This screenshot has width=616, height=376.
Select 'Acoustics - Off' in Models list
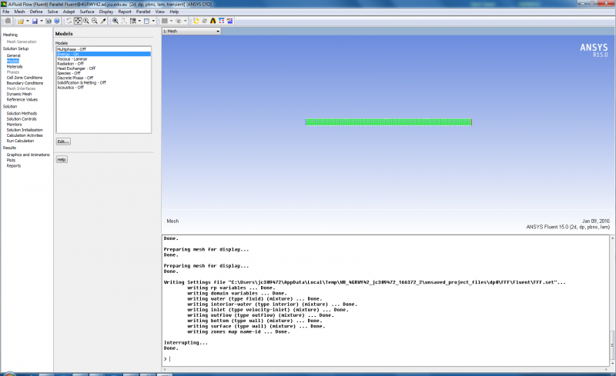click(104, 88)
